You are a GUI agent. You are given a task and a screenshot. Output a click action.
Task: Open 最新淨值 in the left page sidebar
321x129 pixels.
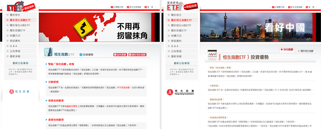click(20, 56)
